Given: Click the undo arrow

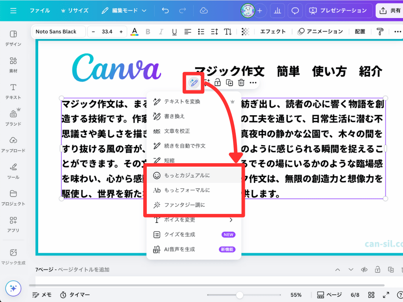Looking at the screenshot, I should click(165, 11).
